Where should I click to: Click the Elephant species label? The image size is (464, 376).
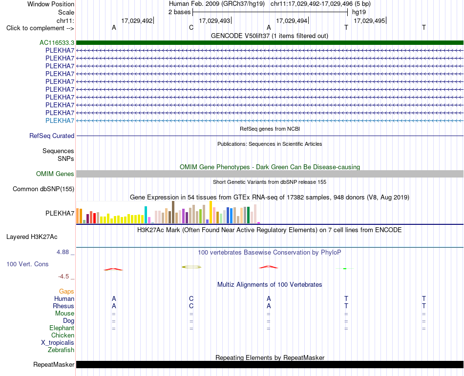click(x=62, y=328)
